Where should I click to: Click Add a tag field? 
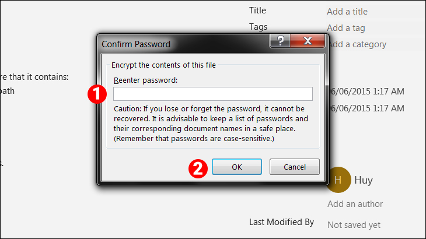pyautogui.click(x=346, y=28)
